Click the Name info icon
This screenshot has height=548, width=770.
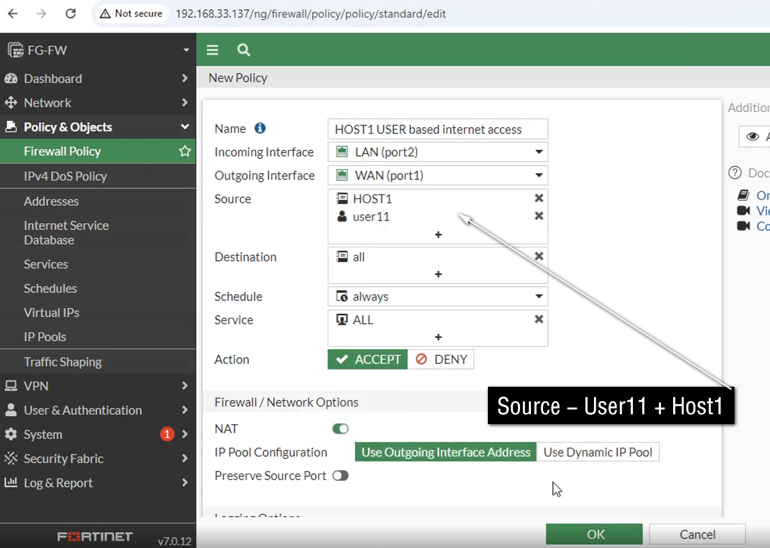[x=260, y=129]
